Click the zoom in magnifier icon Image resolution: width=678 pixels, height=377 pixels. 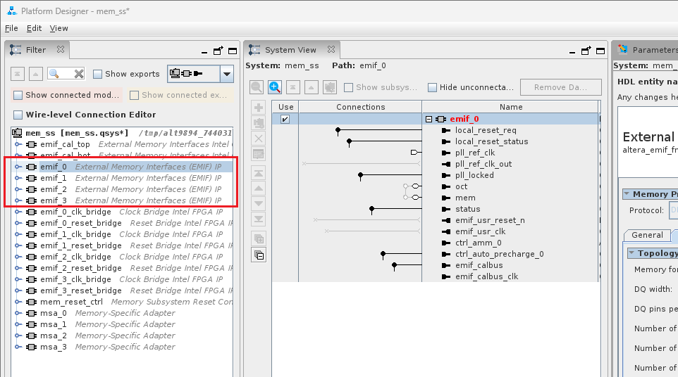[x=275, y=87]
